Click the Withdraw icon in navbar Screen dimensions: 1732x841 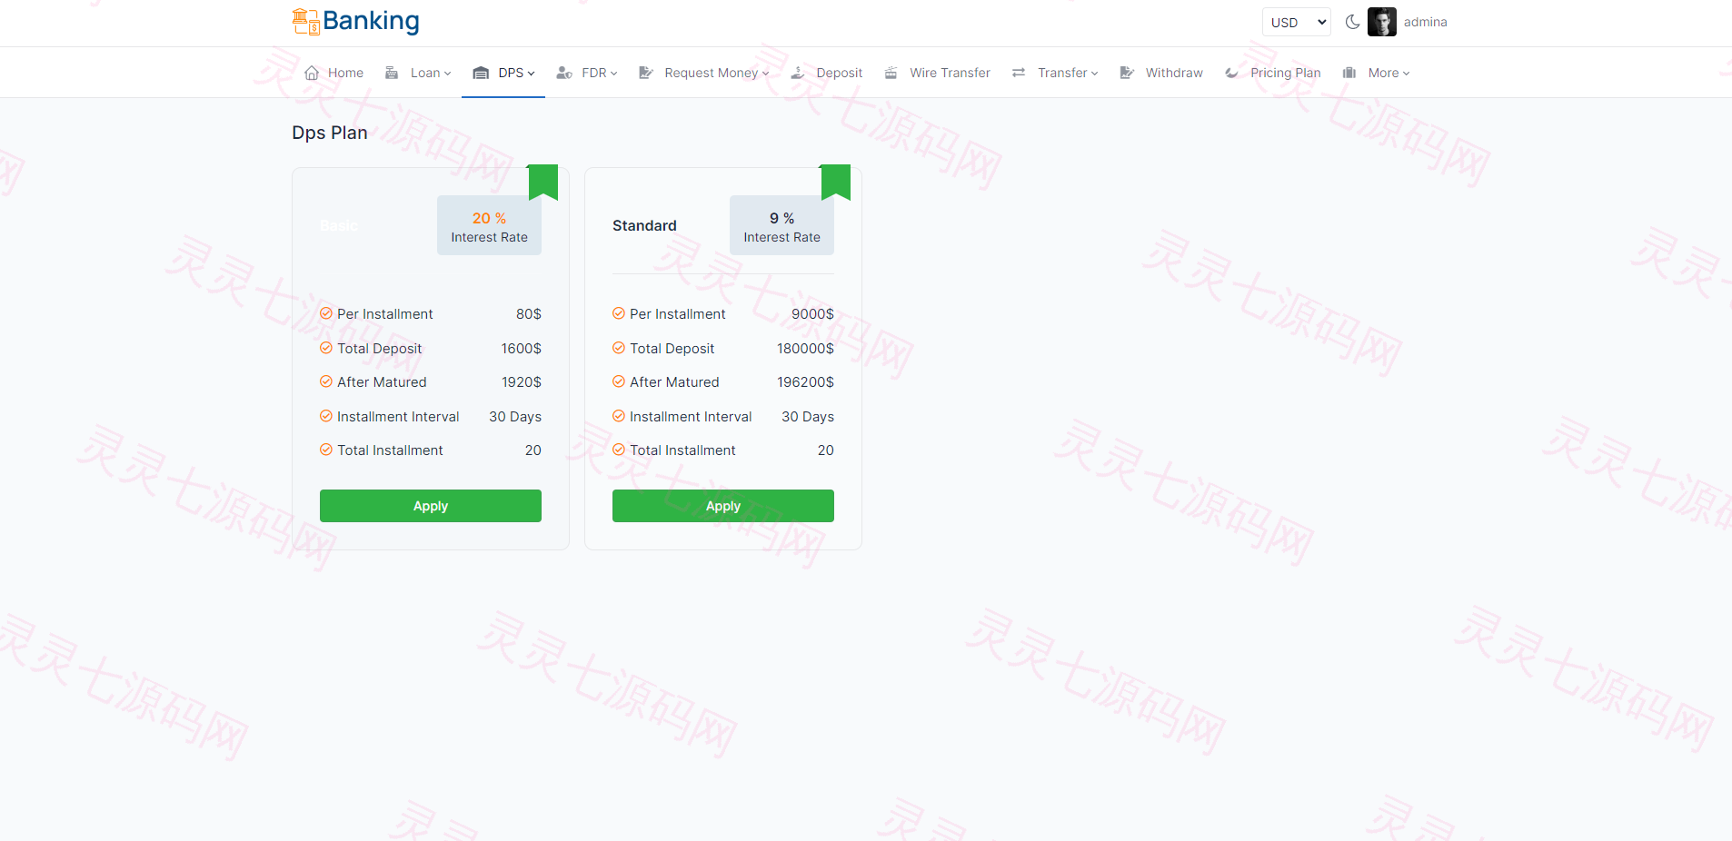point(1127,73)
